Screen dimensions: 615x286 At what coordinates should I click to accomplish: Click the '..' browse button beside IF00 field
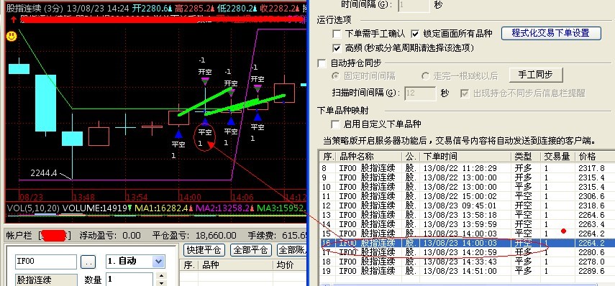(88, 262)
